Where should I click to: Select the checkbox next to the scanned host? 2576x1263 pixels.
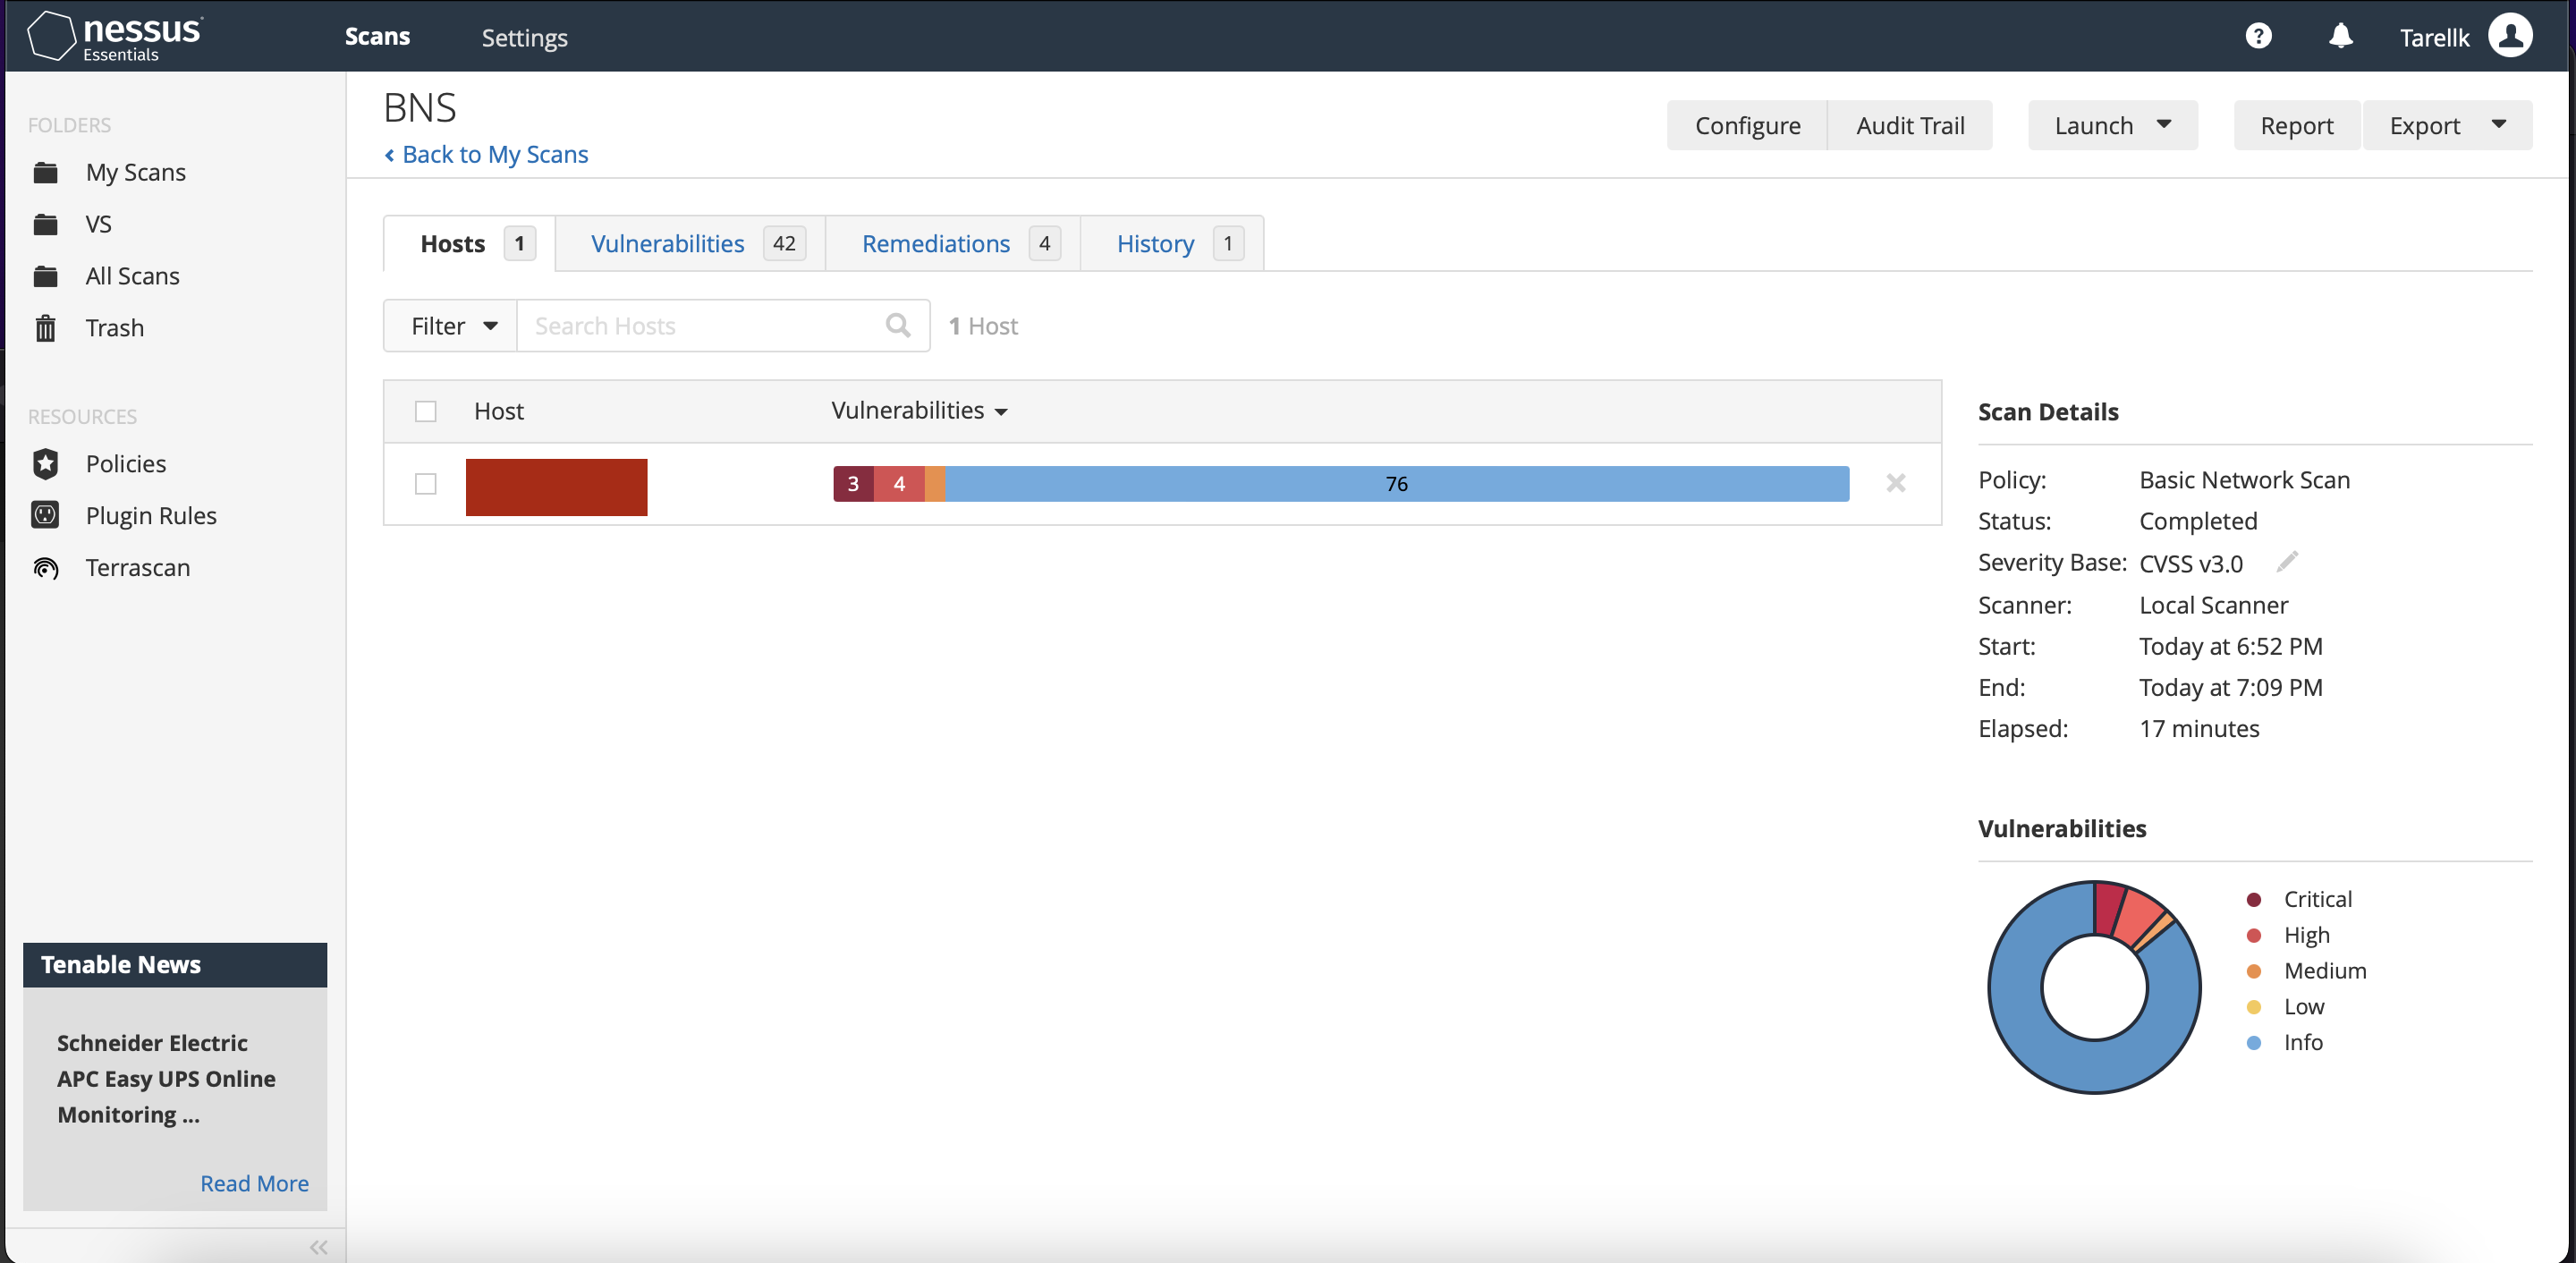tap(425, 483)
